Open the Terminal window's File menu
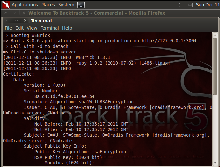This screenshot has height=167, width=220. [x=8, y=28]
